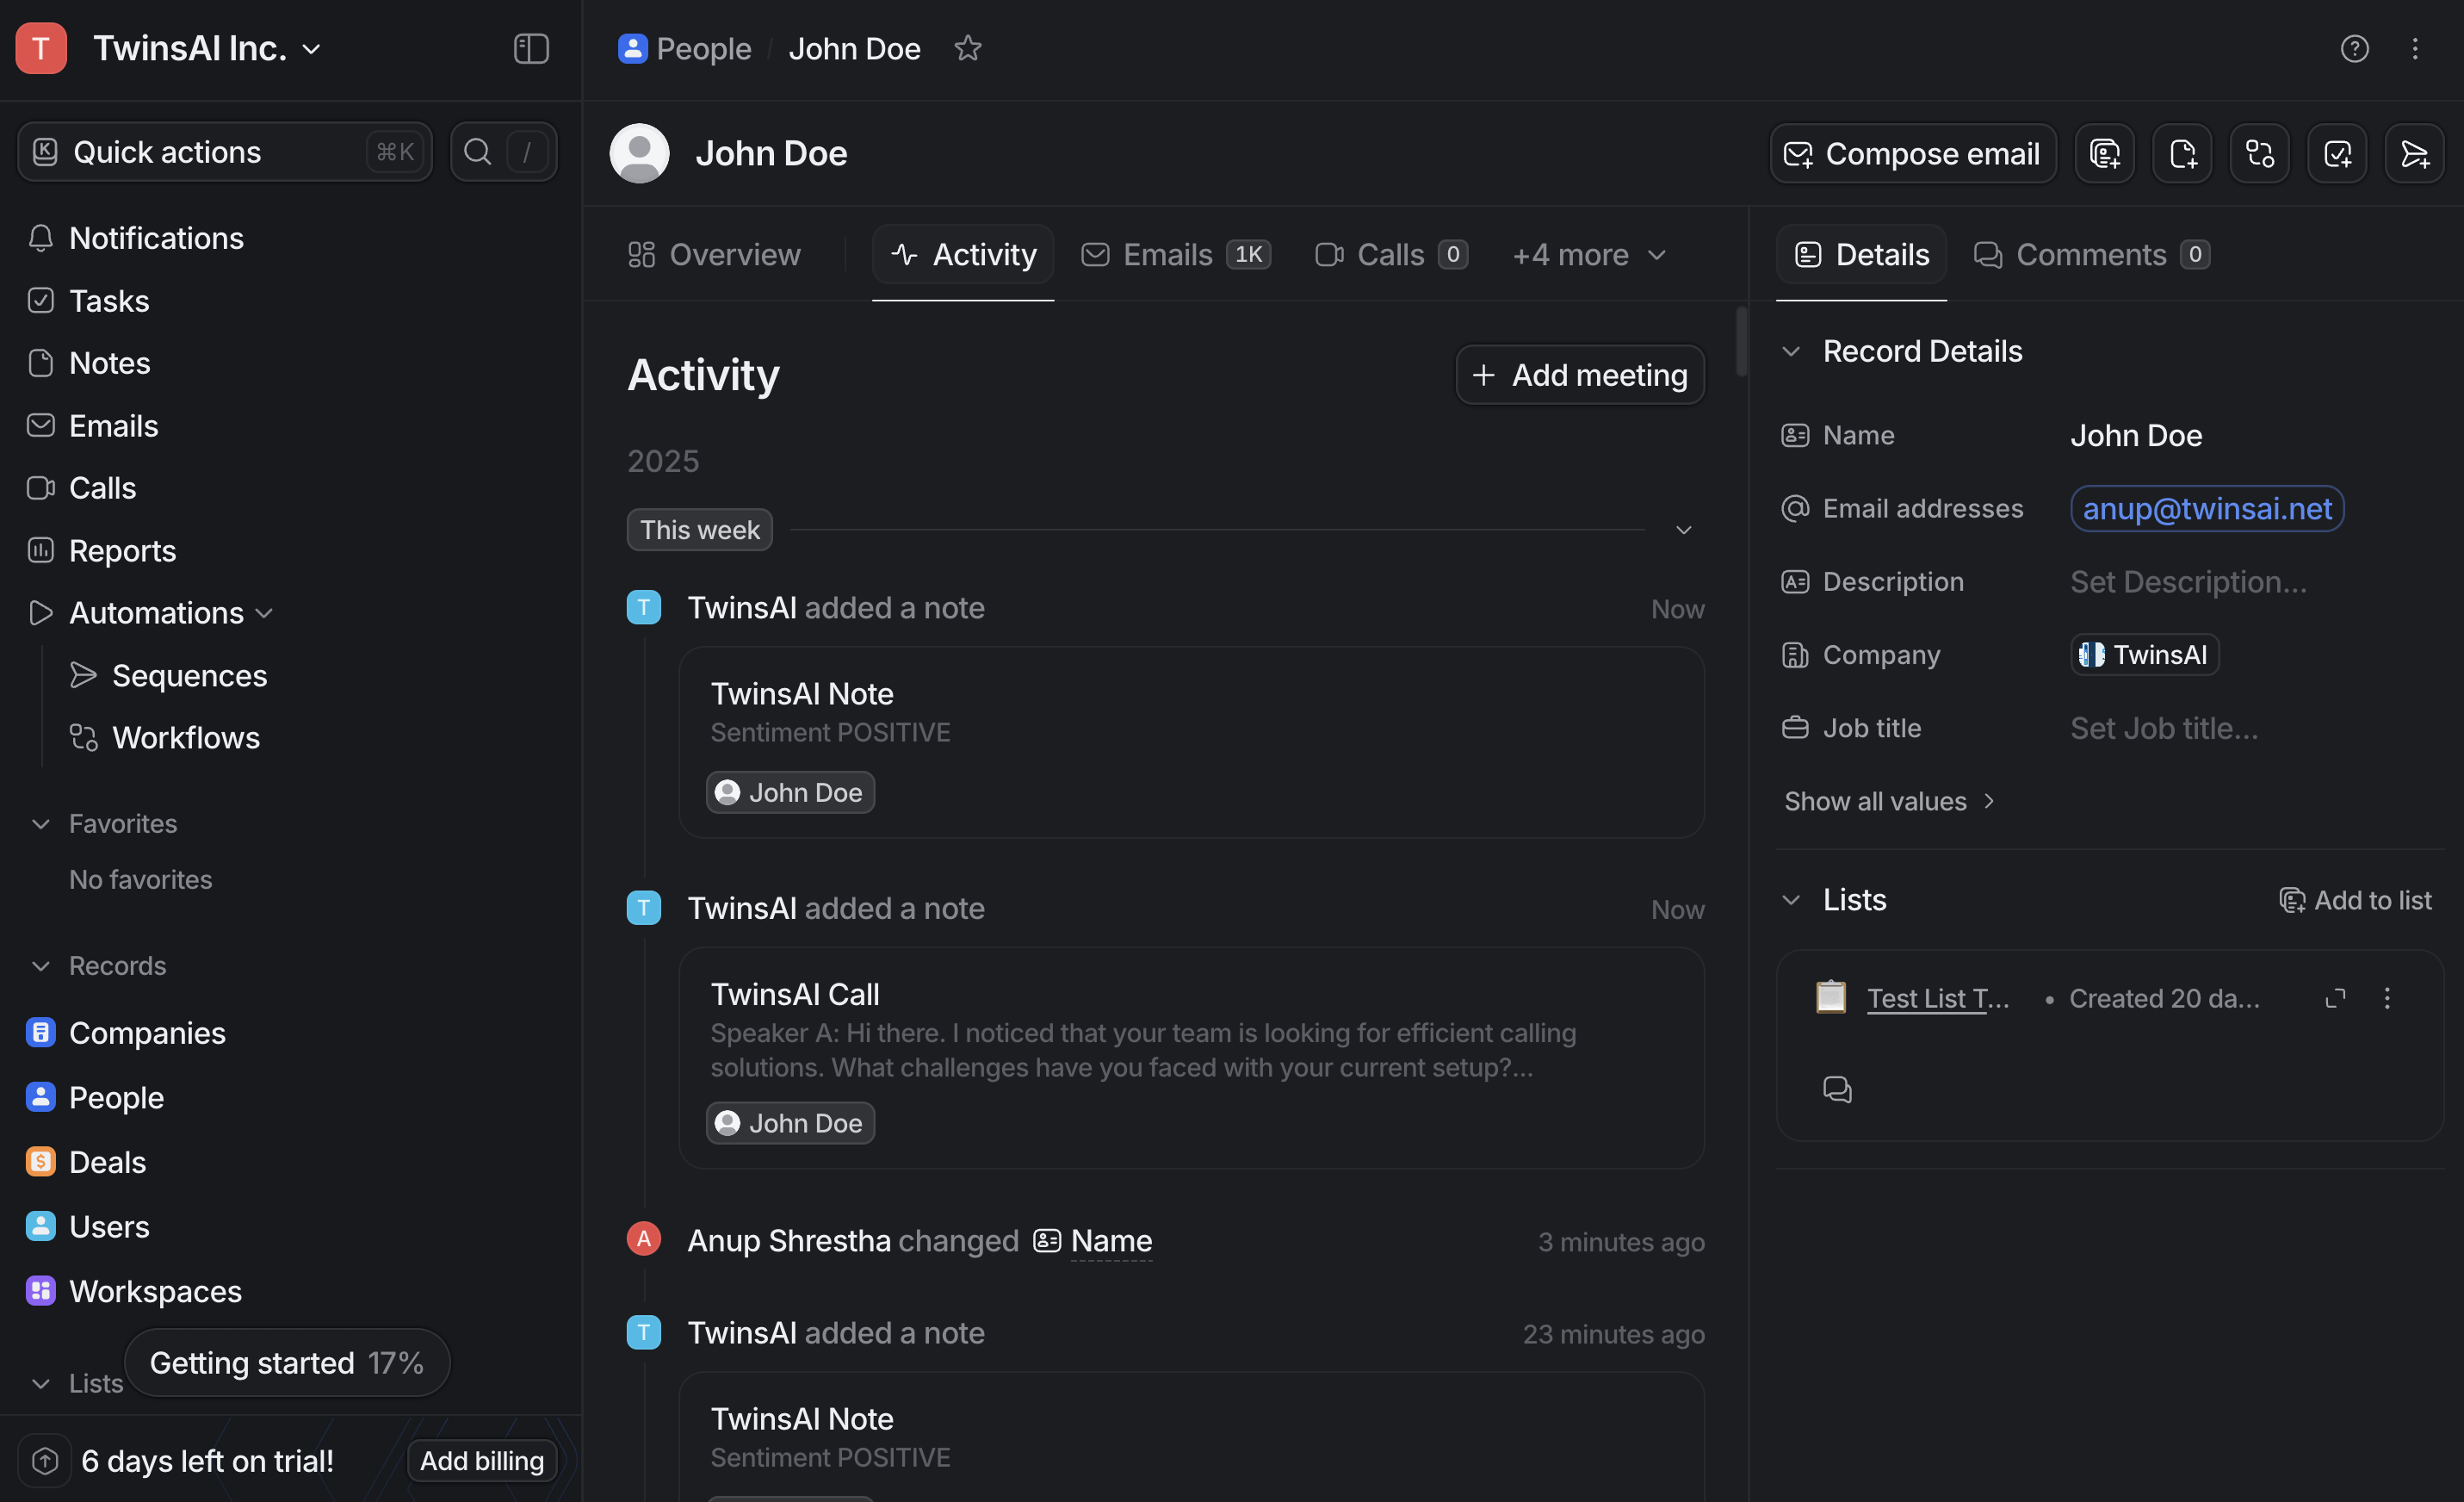Open Companies records
This screenshot has width=2464, height=1502.
(x=126, y=1033)
